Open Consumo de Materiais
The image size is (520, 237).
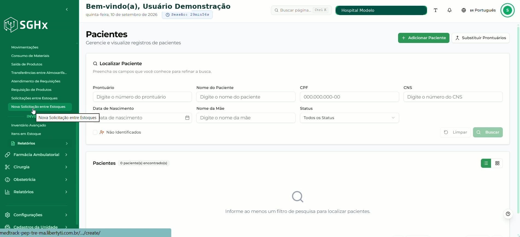[x=30, y=56]
